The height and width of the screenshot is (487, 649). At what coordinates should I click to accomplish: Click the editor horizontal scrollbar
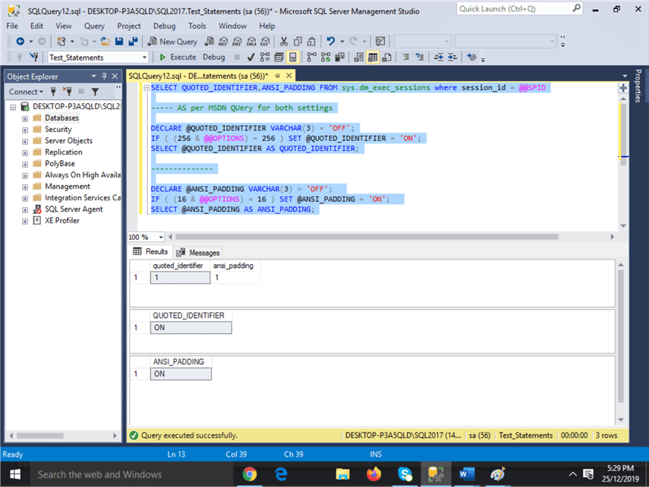point(367,237)
